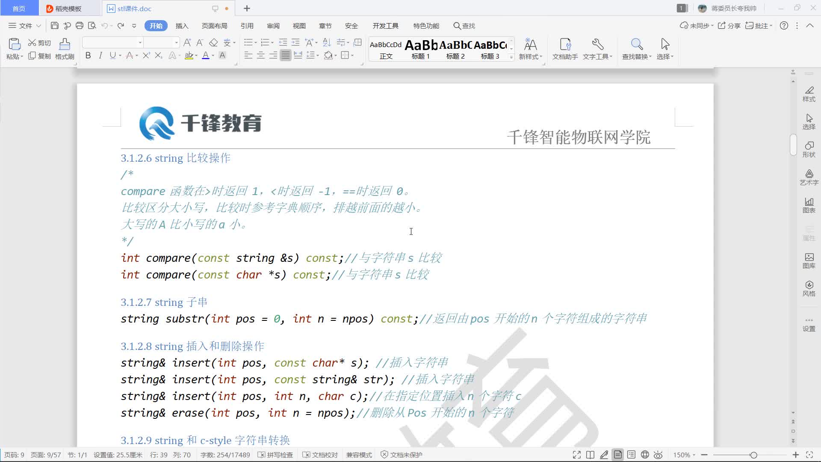
Task: Click the Find (查找) search button
Action: 464,26
